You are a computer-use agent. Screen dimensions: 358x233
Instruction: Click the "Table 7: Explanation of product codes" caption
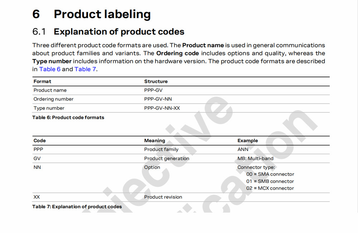77,207
